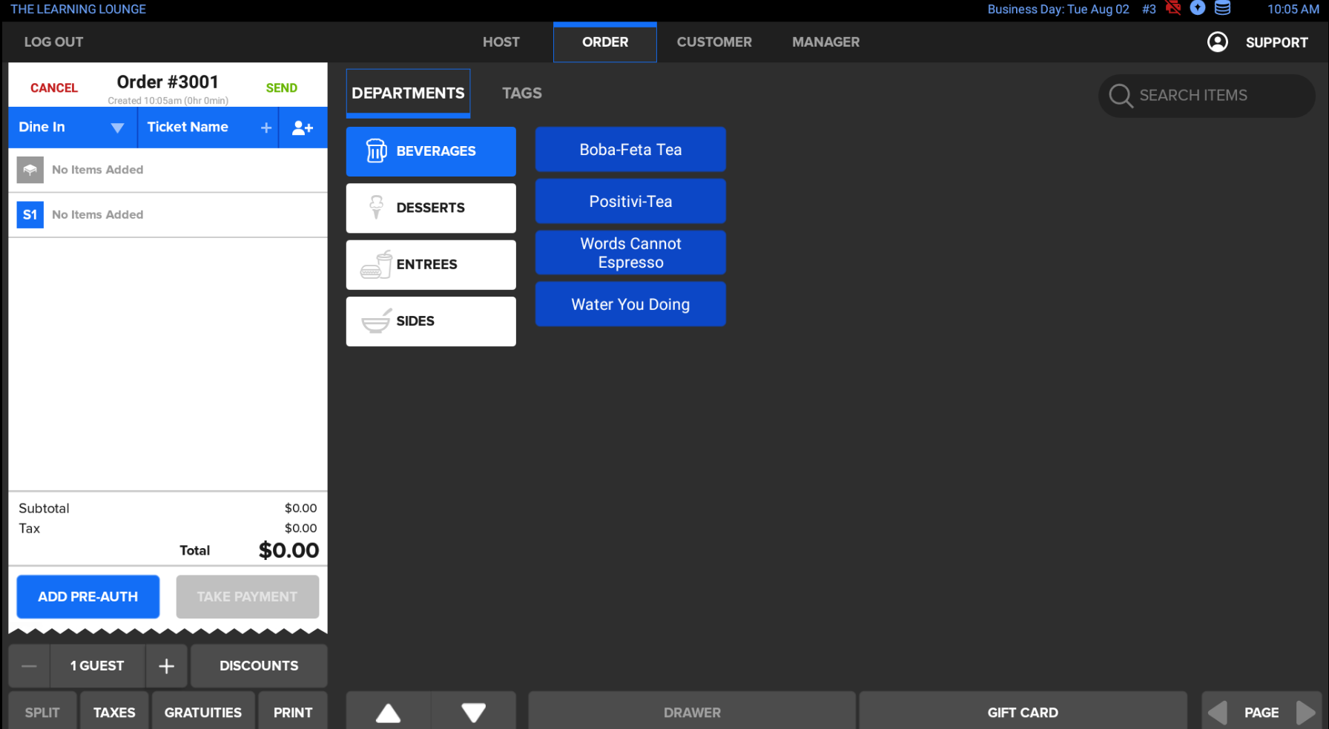Add Boba-Feta Tea to the order
This screenshot has width=1329, height=729.
(630, 150)
